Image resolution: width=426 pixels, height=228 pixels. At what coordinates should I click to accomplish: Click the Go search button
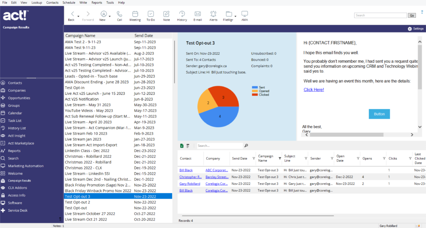412,15
